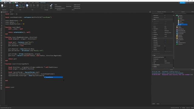This screenshot has width=194, height=109.
Task: Toggle the Massless property checkbox
Action: click(x=165, y=50)
